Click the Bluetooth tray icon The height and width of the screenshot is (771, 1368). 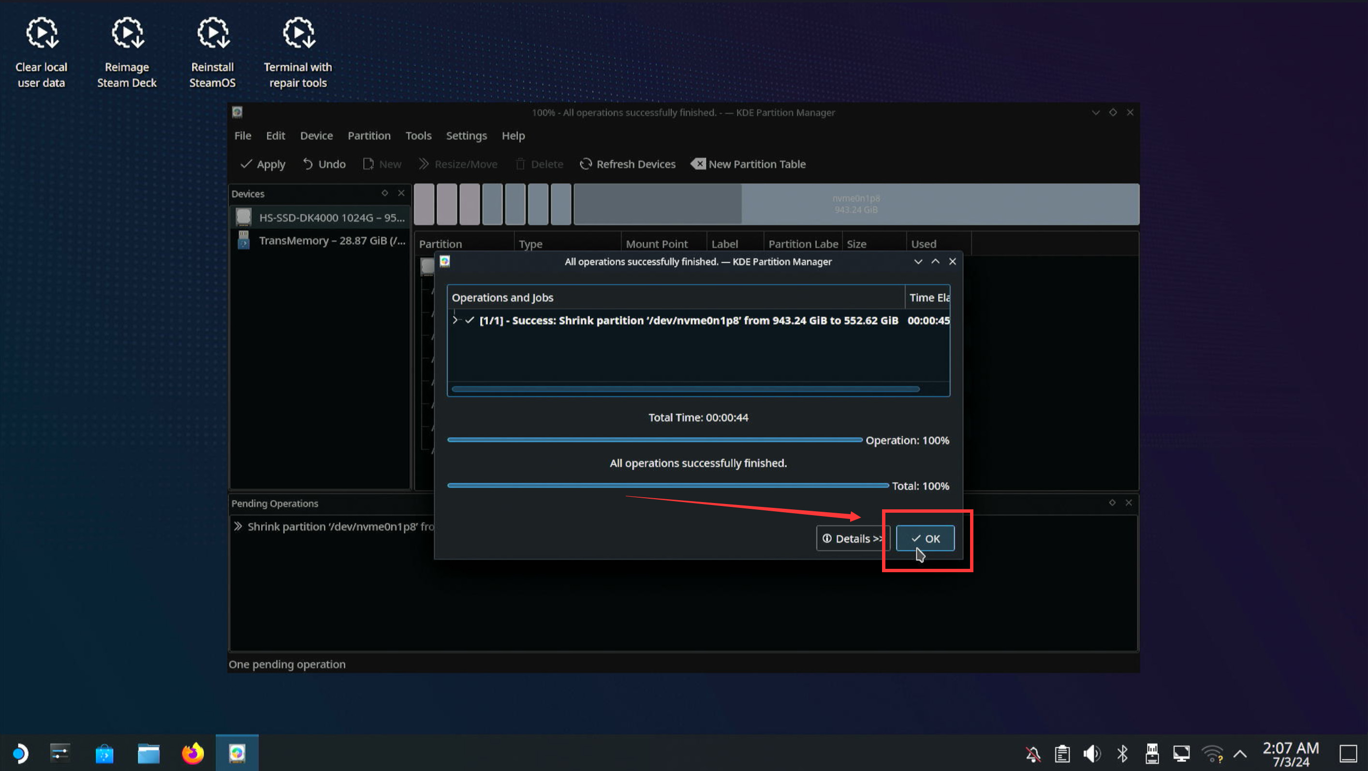[x=1121, y=754]
